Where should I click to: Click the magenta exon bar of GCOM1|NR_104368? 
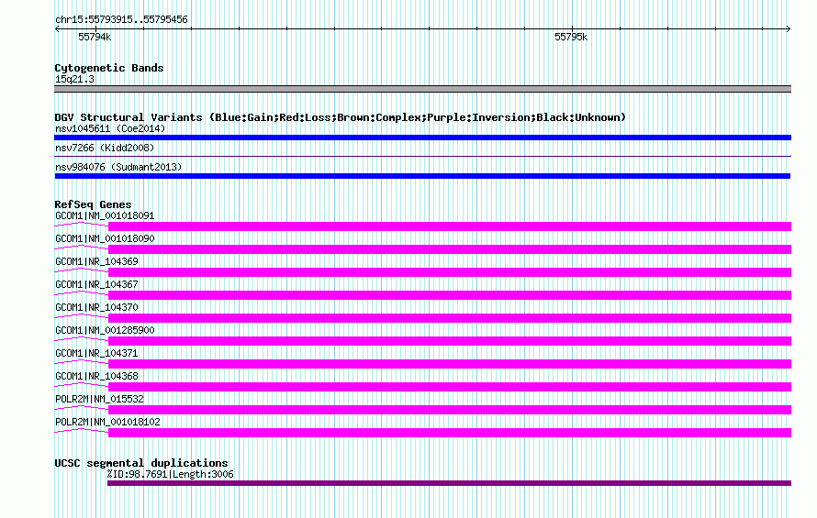(x=450, y=387)
